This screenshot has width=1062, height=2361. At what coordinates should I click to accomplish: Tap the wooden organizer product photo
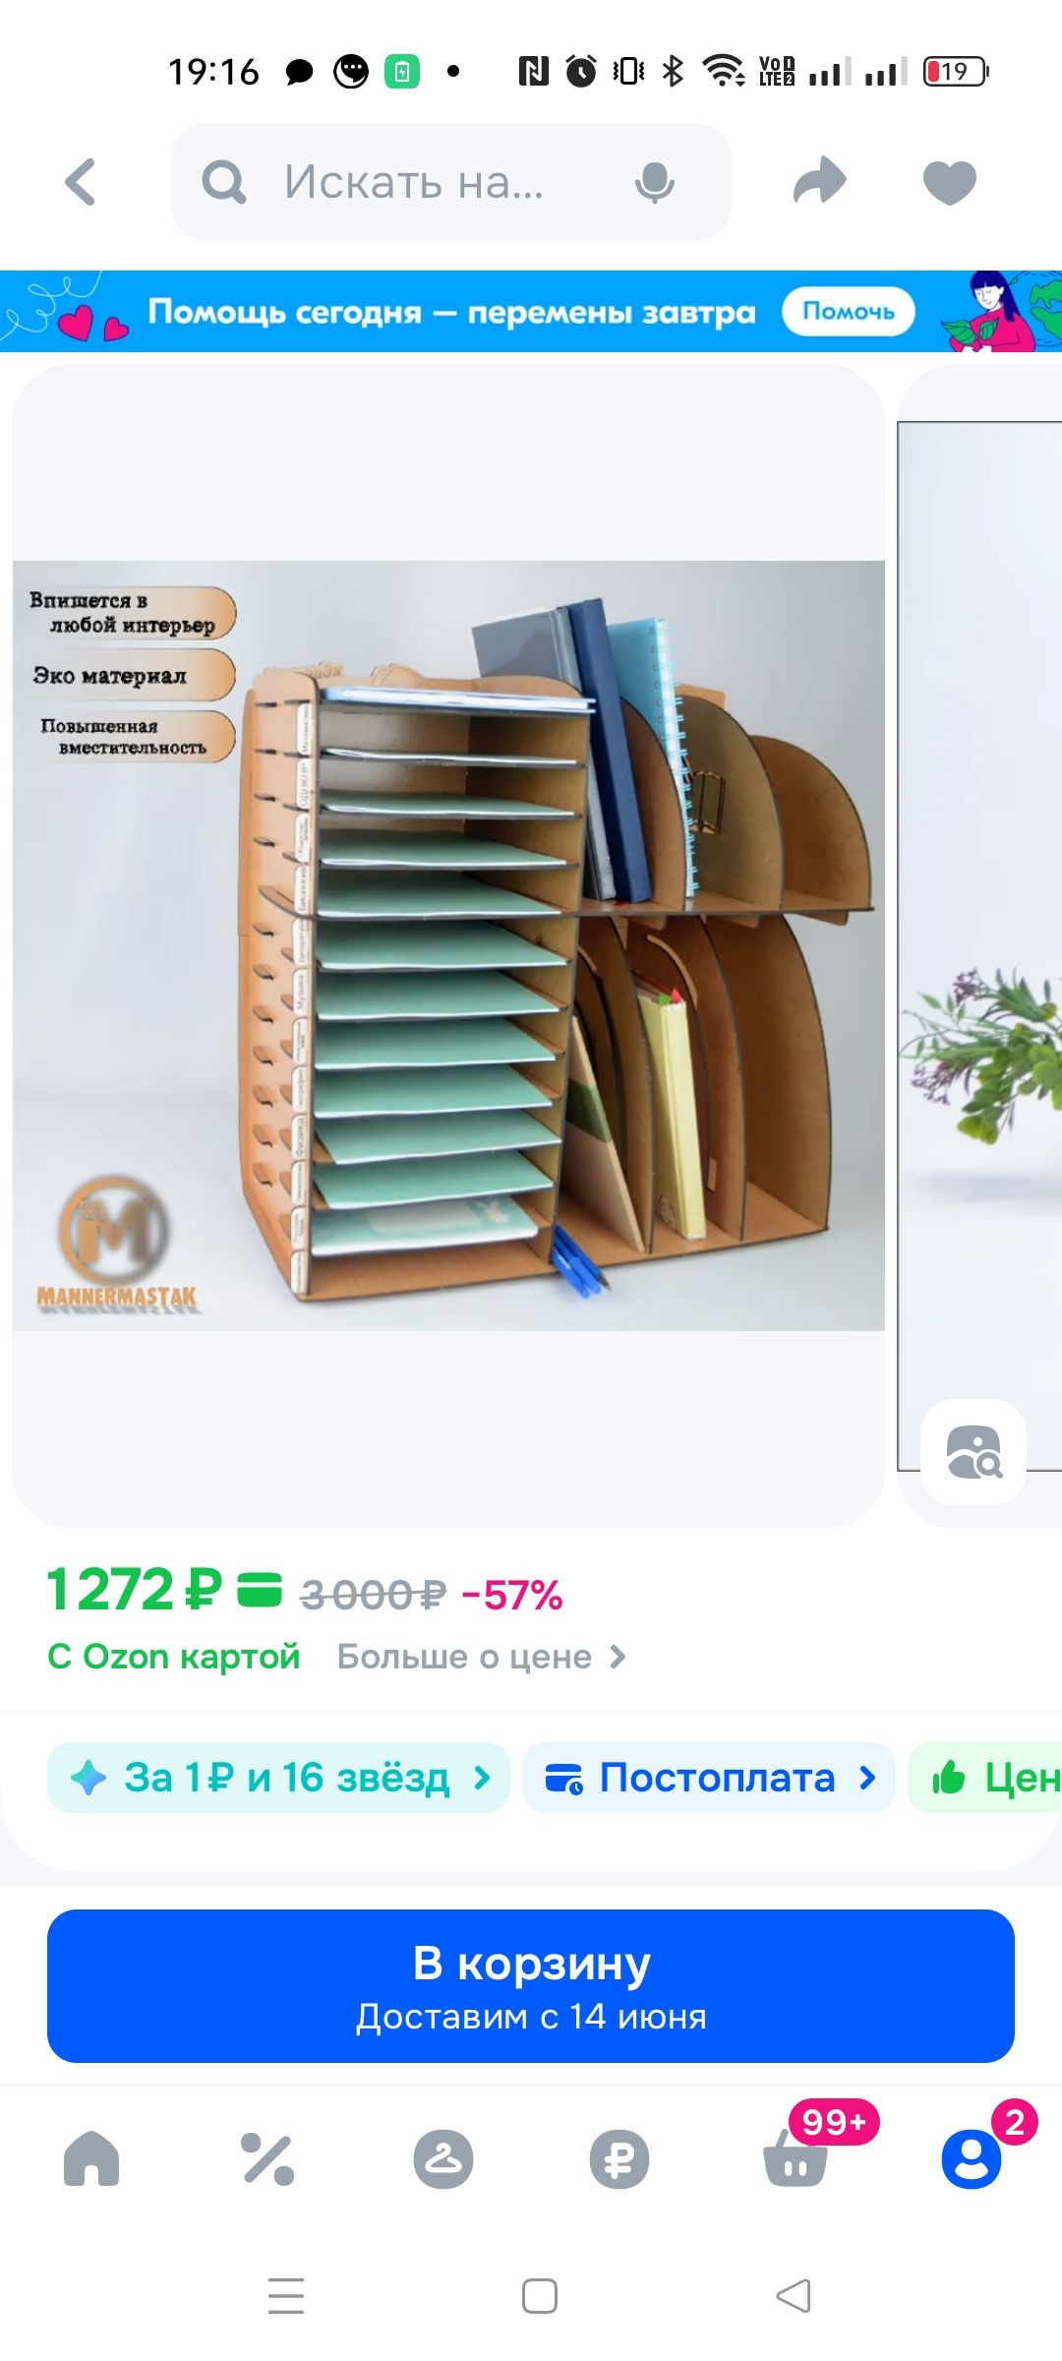click(448, 945)
